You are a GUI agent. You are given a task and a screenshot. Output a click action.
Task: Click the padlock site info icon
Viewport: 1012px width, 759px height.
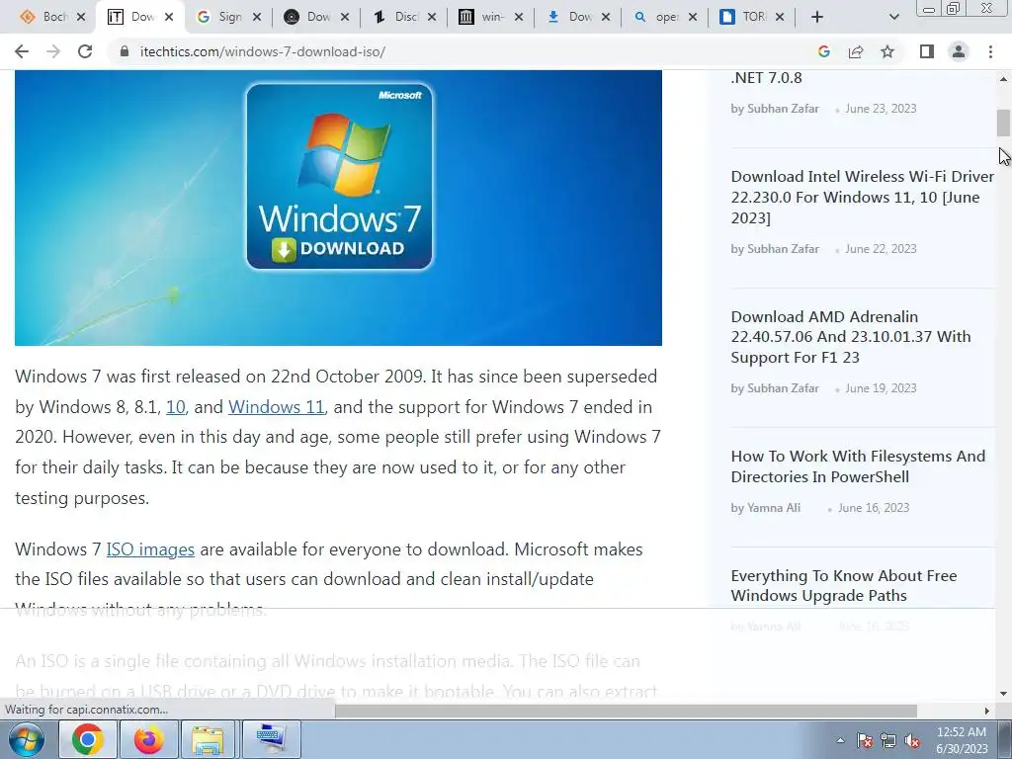pyautogui.click(x=125, y=51)
